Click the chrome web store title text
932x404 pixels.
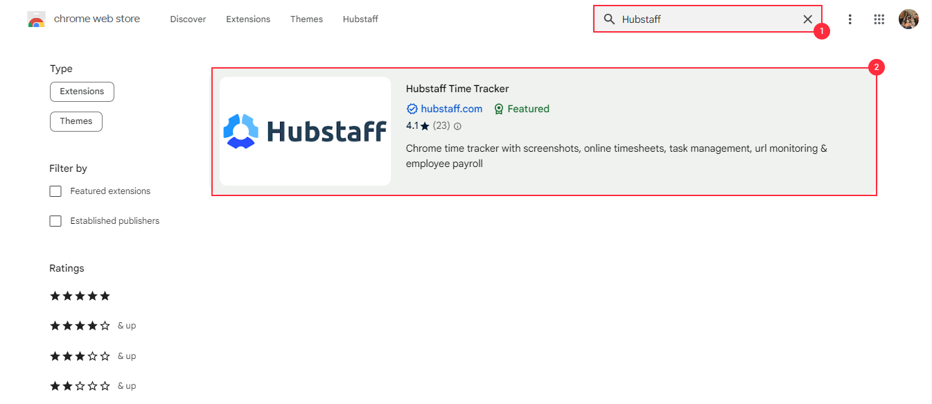pos(97,19)
